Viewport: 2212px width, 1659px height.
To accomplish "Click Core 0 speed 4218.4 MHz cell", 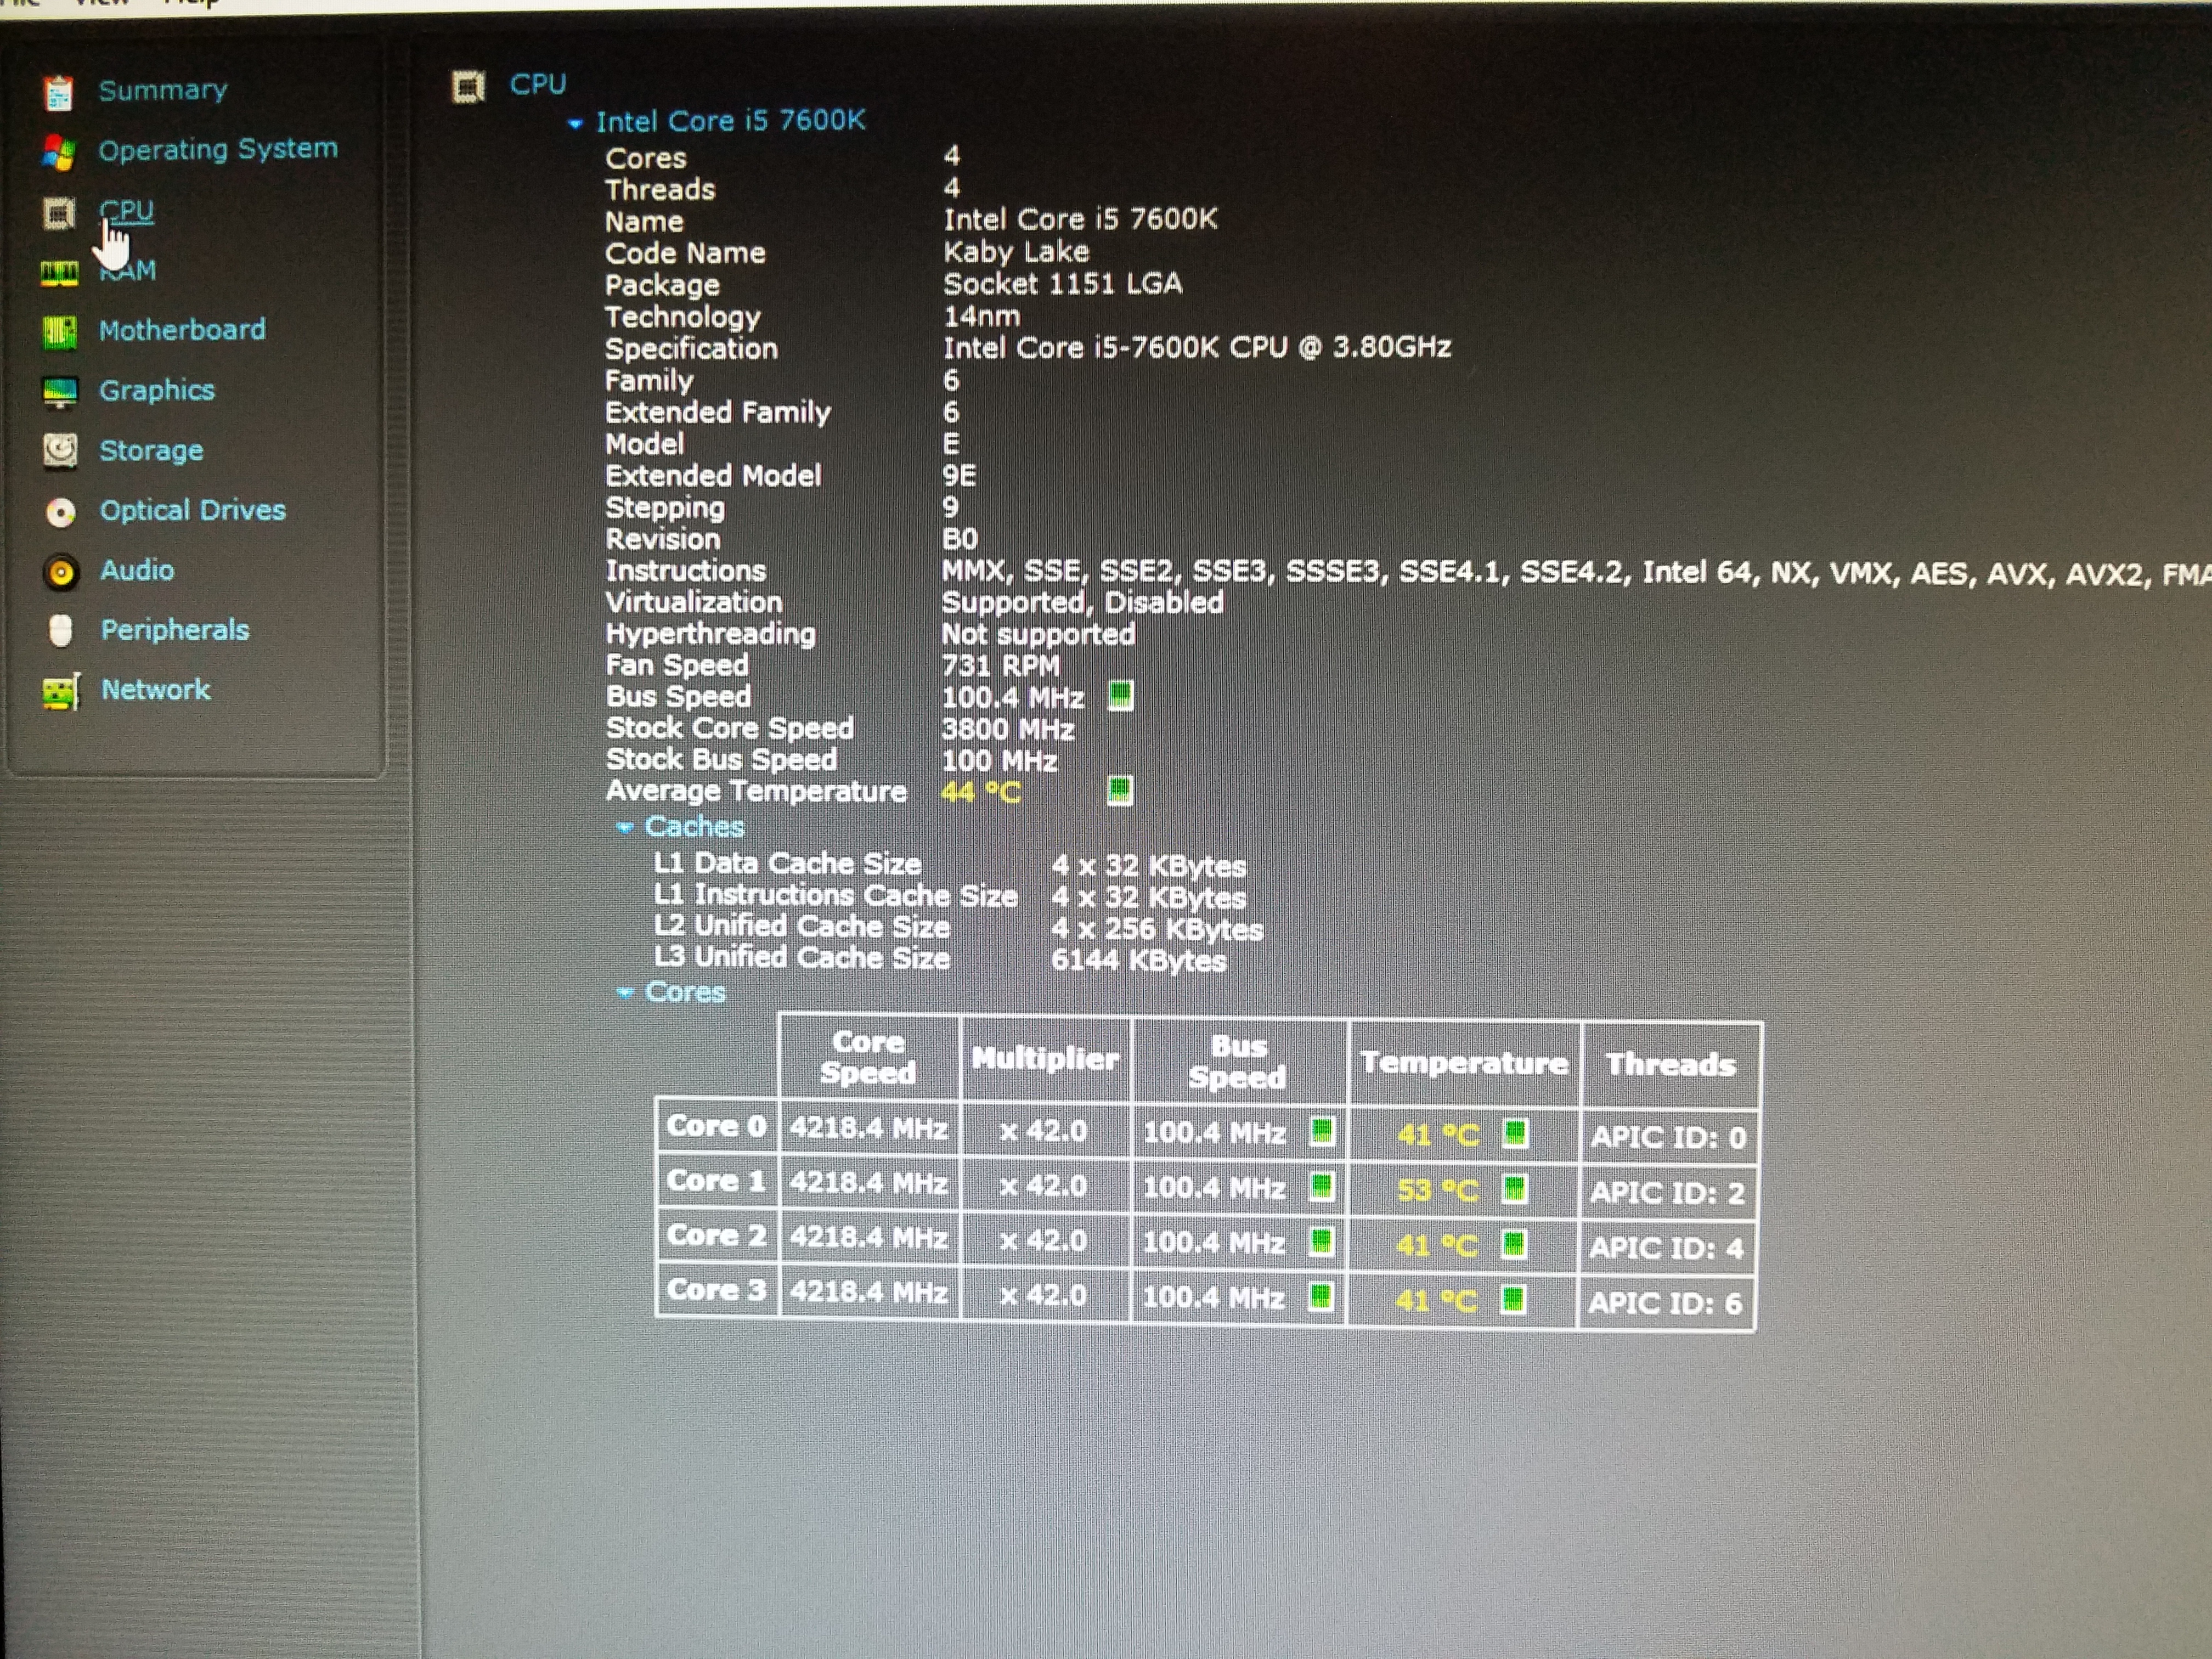I will (869, 1128).
